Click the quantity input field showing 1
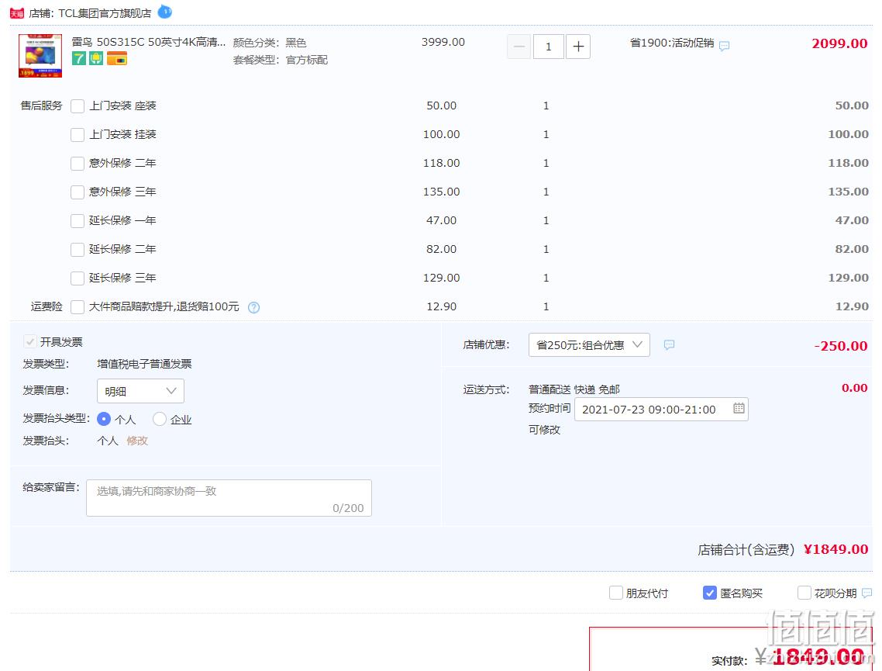This screenshot has width=882, height=671. tap(549, 47)
